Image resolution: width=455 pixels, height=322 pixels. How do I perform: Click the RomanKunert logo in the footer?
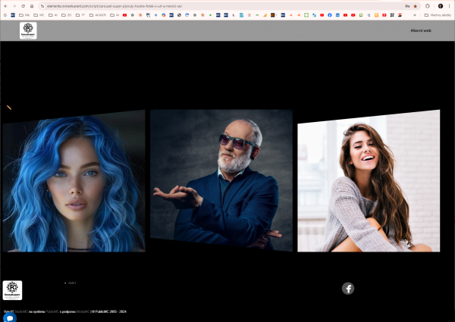point(12,290)
